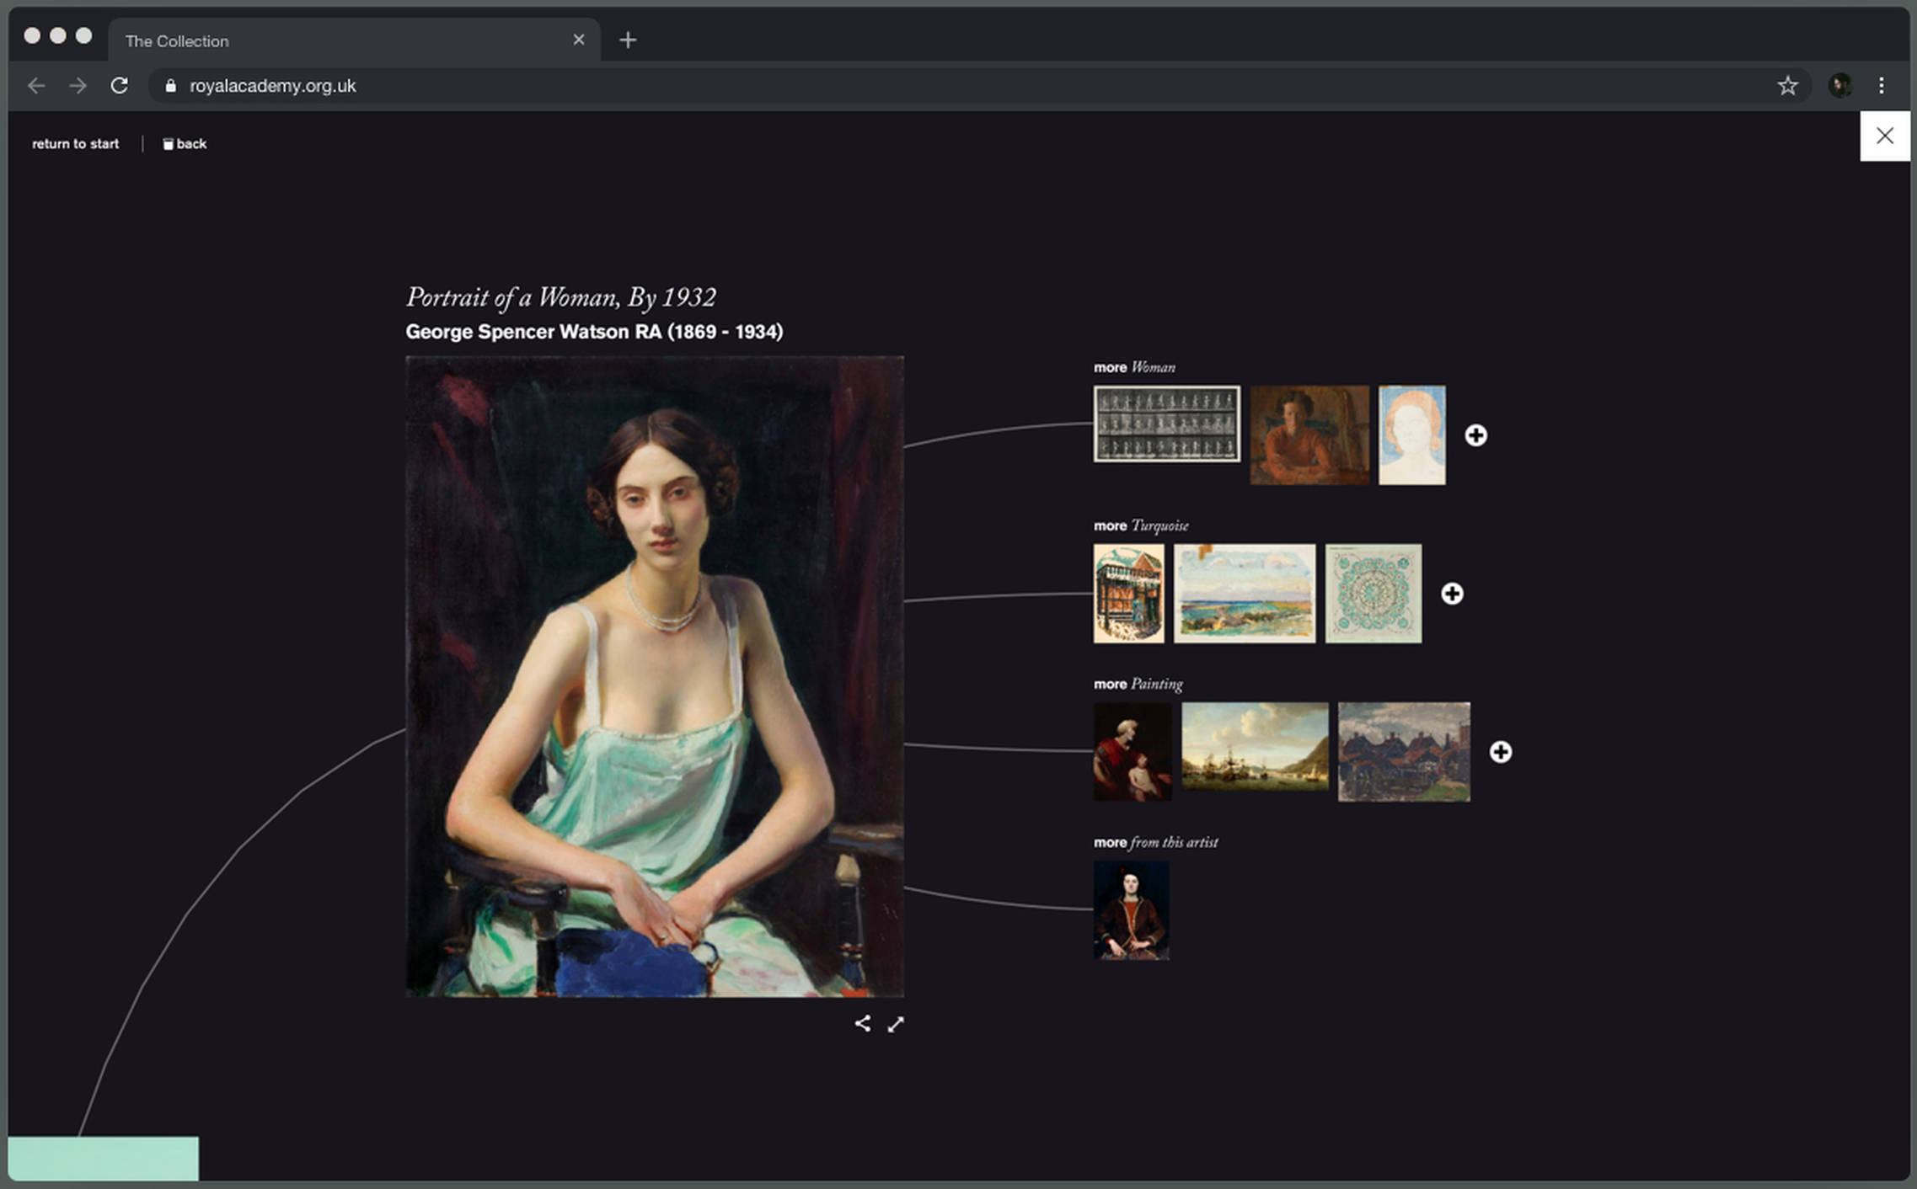
Task: Open the motion-study photograph thumbnail under Woman
Action: (x=1167, y=424)
